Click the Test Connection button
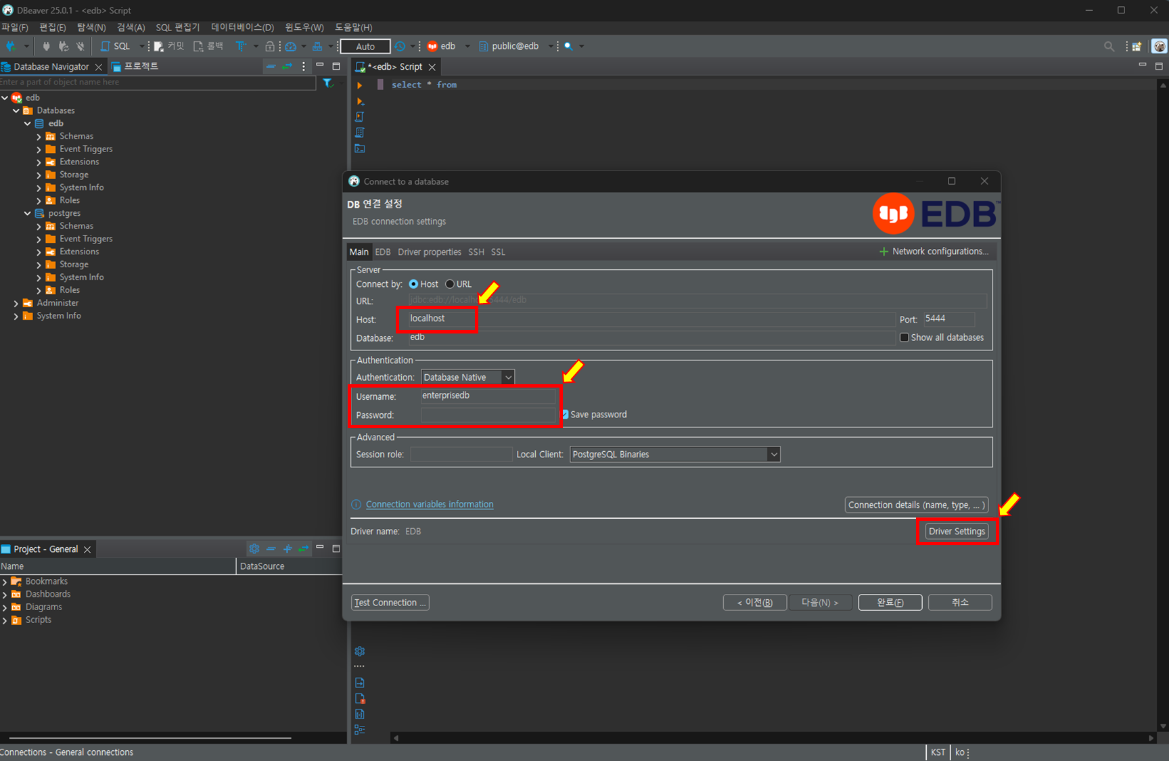This screenshot has width=1169, height=761. [x=390, y=603]
